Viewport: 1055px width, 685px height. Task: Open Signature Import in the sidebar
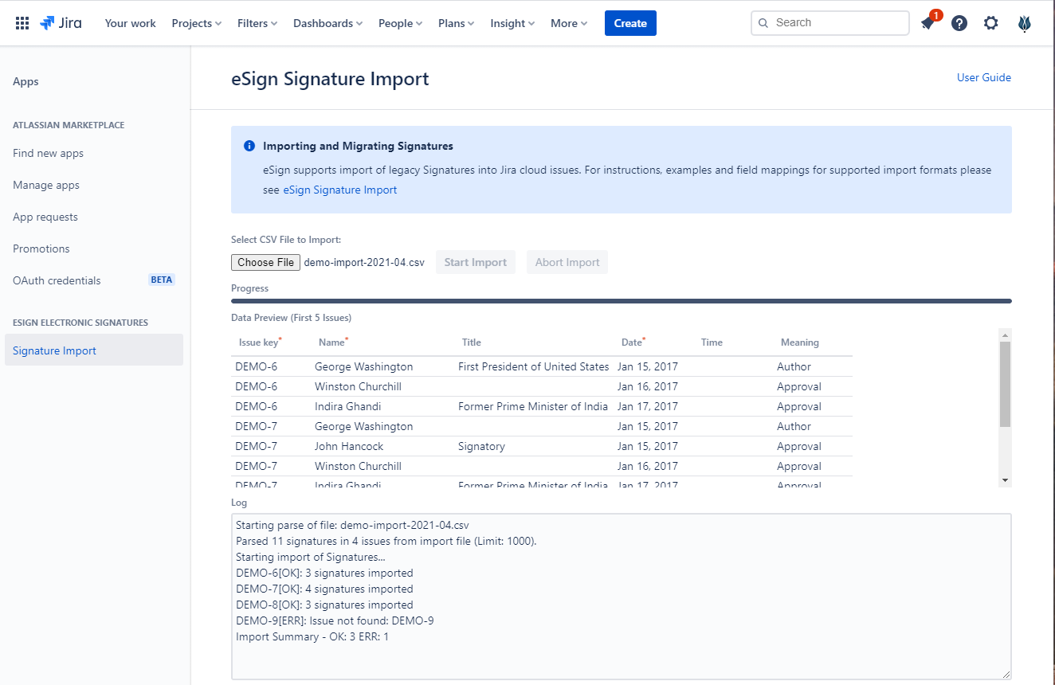point(54,350)
